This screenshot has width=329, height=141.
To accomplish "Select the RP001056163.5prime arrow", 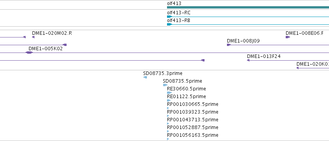I will point(168,139).
